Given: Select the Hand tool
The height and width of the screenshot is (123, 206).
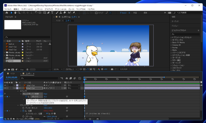Looking at the screenshot, I should [x=15, y=13].
